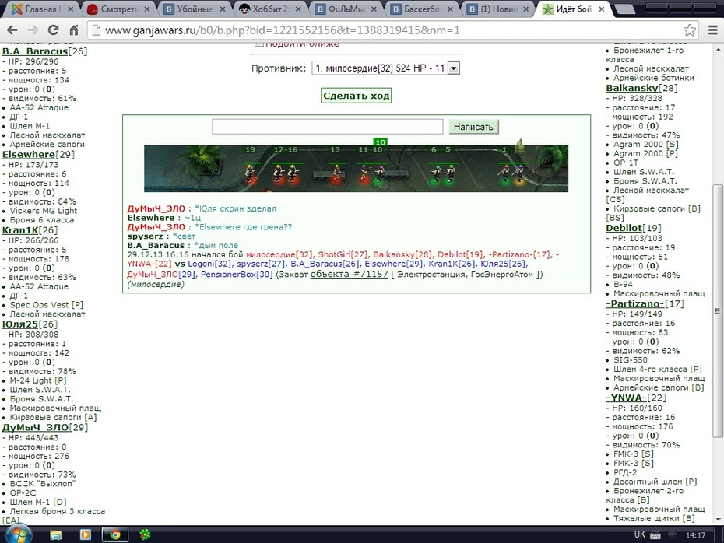Open Windows Explorer from the taskbar
Screen dimensions: 724x543
pyautogui.click(x=56, y=534)
